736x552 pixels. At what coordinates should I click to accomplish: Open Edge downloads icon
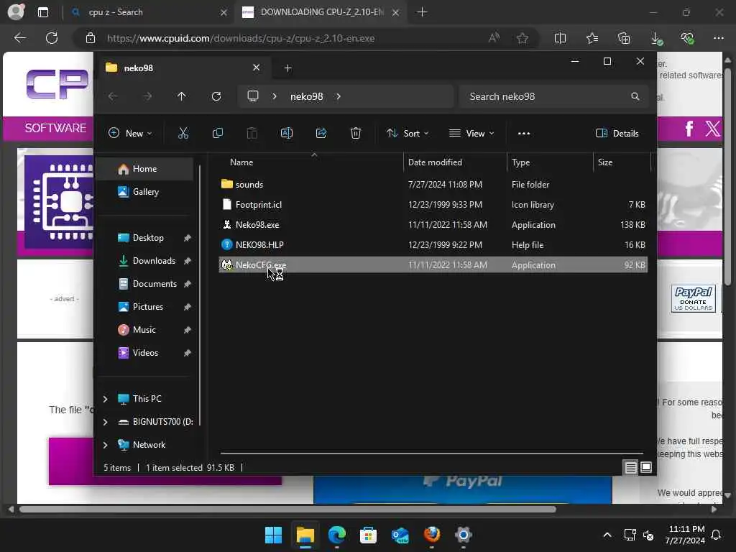pos(657,39)
